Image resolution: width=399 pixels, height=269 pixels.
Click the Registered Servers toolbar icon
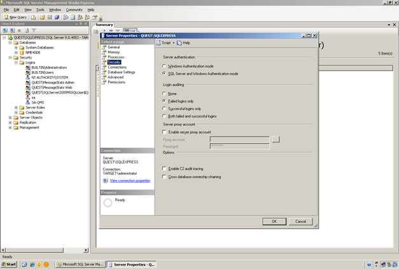[x=66, y=17]
